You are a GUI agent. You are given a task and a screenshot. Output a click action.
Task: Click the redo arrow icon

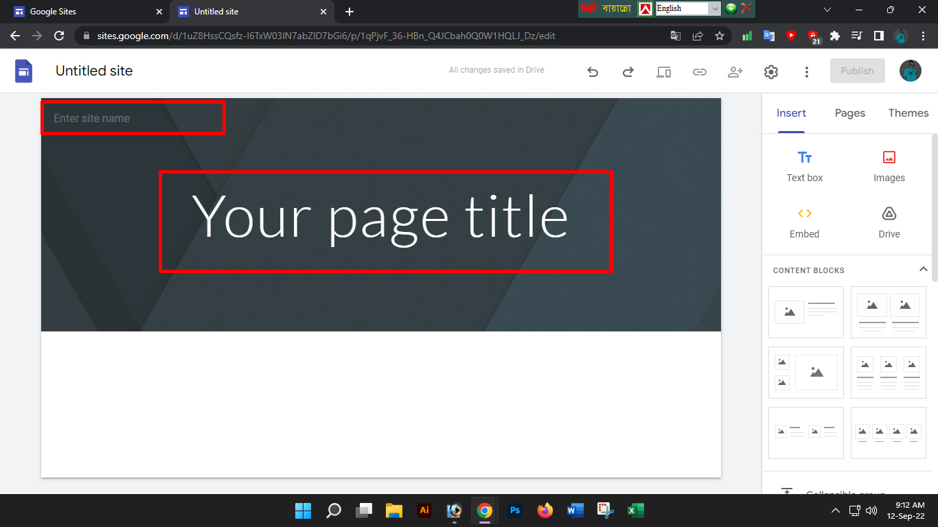pos(628,71)
